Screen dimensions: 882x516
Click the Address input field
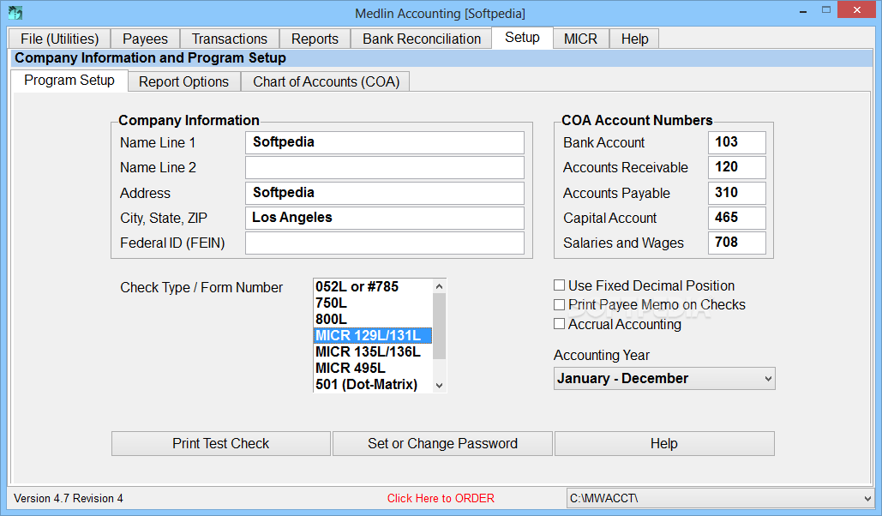click(x=385, y=193)
